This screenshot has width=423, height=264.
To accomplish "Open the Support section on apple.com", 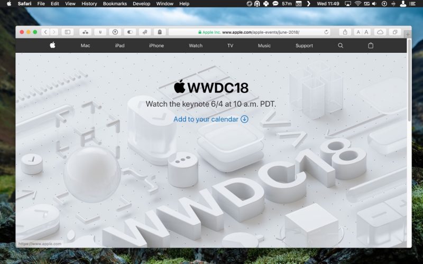I will click(x=304, y=45).
